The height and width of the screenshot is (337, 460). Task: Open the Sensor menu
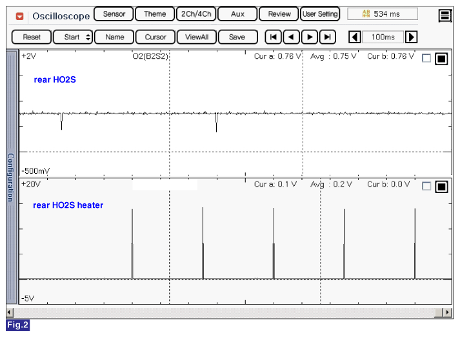pos(114,14)
